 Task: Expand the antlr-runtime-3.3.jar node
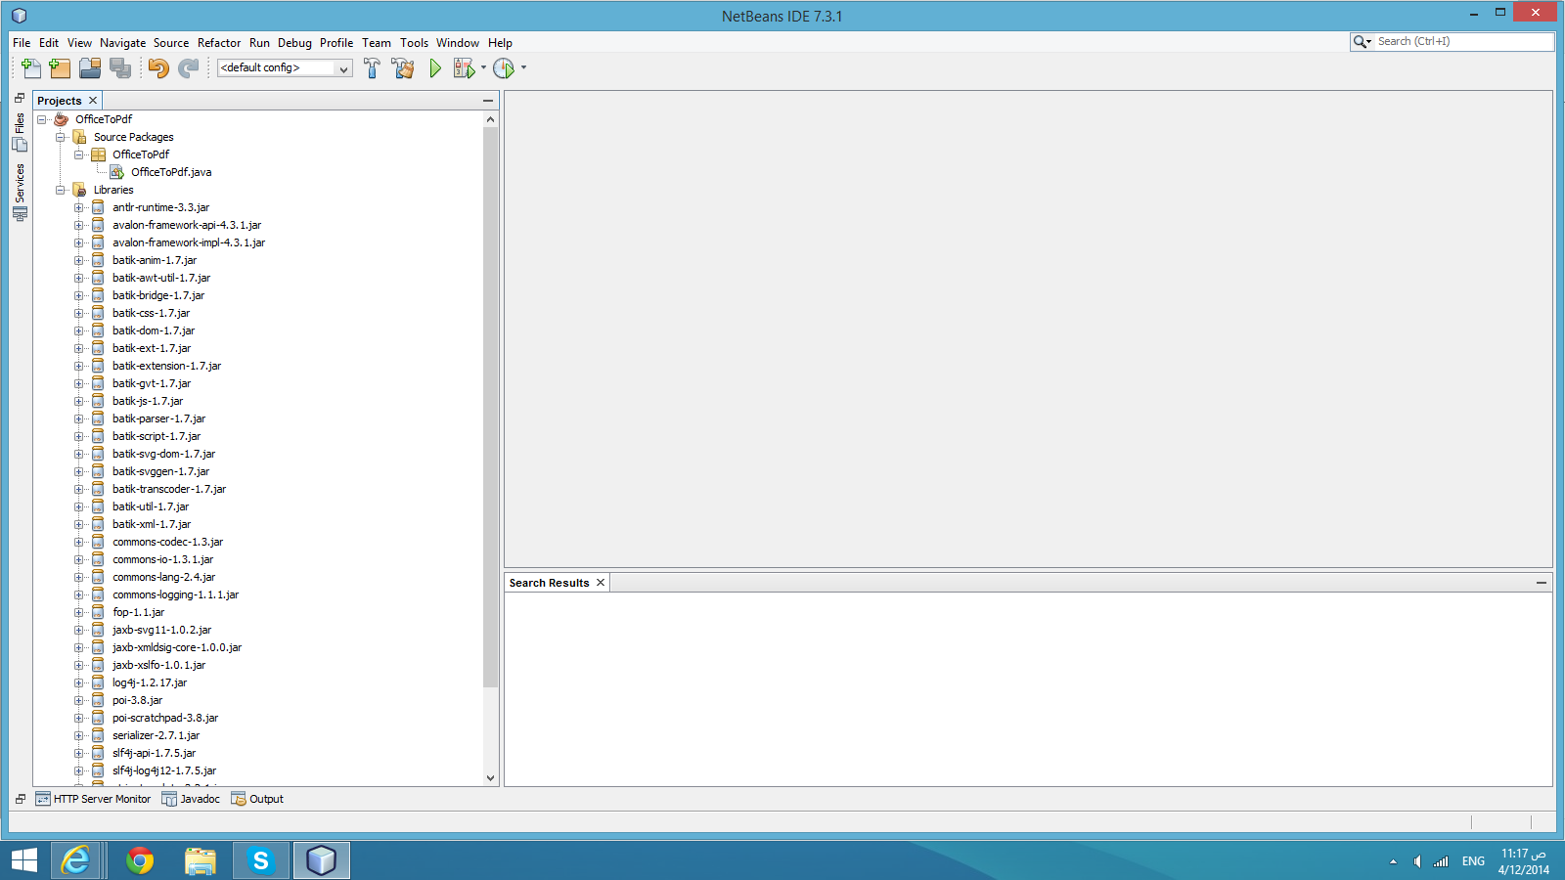79,207
